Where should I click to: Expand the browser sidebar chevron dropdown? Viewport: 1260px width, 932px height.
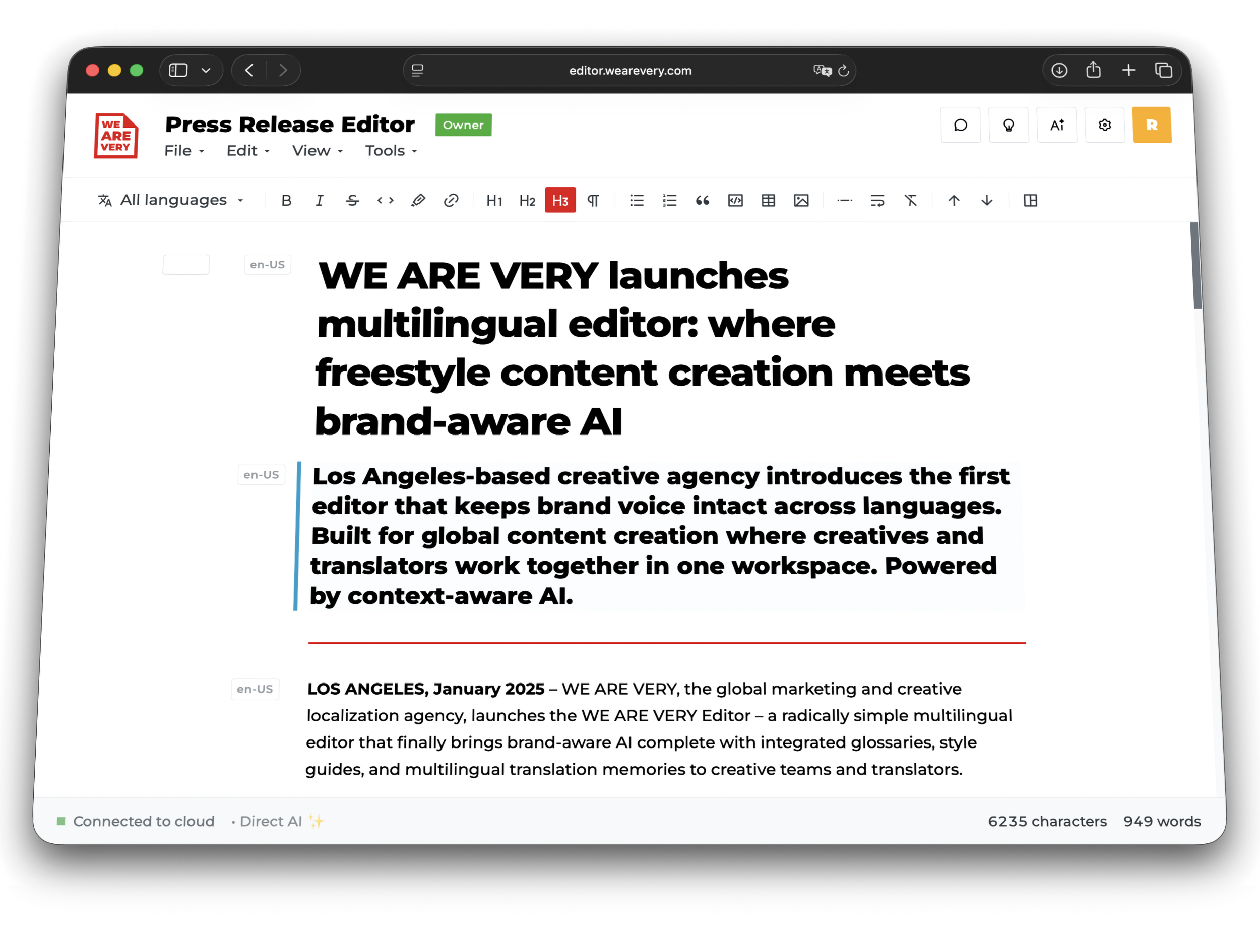(206, 71)
